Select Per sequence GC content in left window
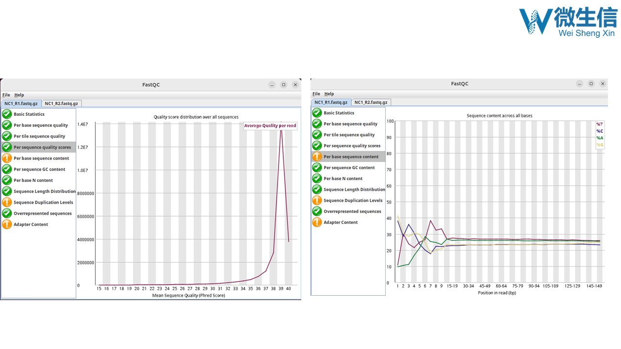 (x=39, y=169)
